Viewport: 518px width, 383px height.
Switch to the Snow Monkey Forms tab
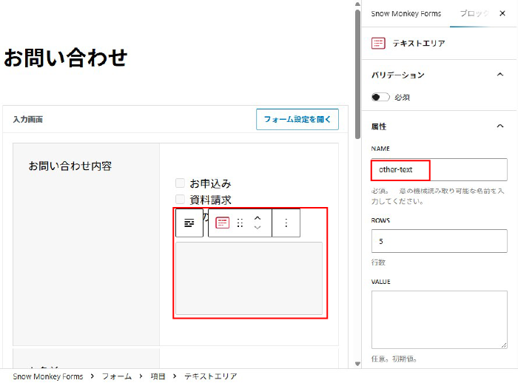406,13
